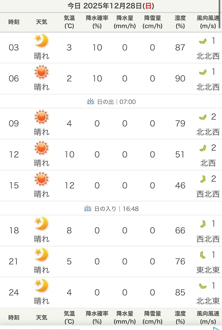Click the moon weather icon at 18:00
The height and width of the screenshot is (330, 222).
[41, 224]
